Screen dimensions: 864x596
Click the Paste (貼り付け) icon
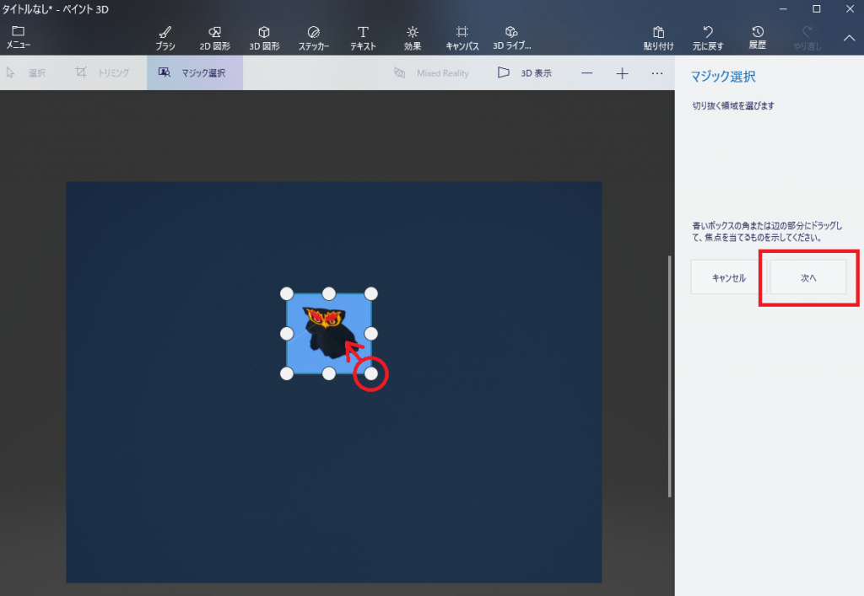(x=659, y=37)
